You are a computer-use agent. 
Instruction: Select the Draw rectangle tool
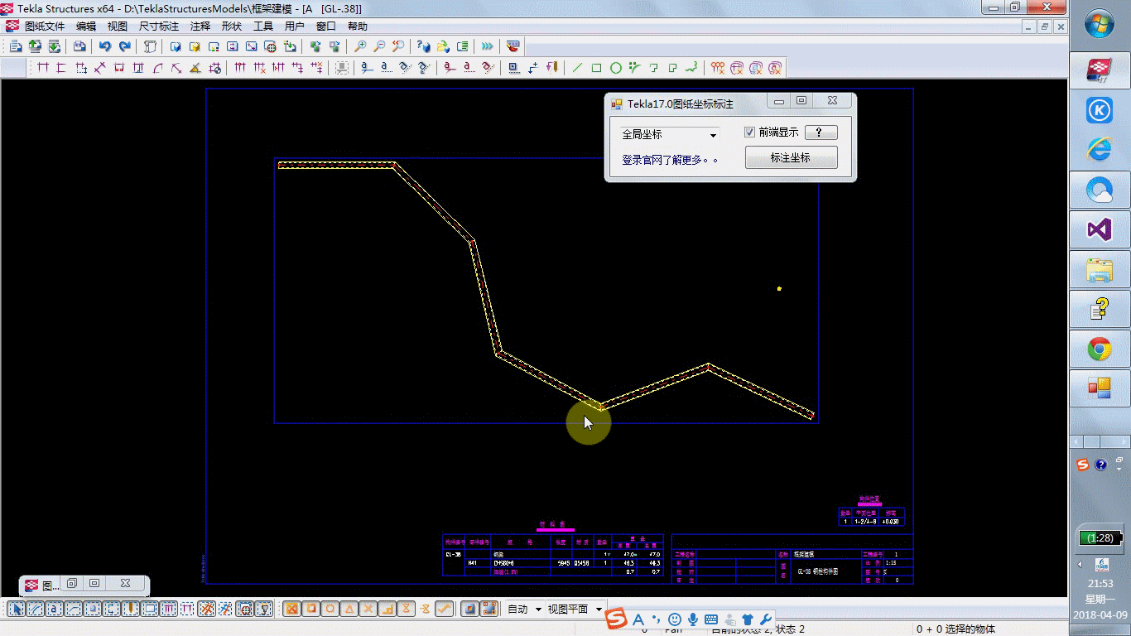tap(596, 68)
